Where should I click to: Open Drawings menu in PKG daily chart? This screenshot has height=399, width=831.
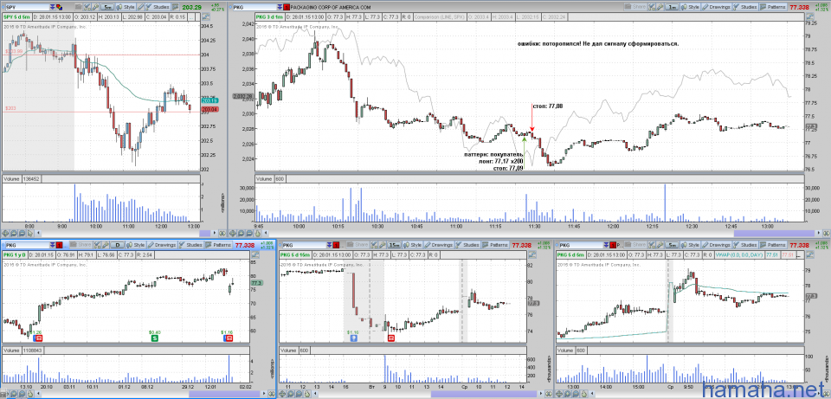coord(162,245)
